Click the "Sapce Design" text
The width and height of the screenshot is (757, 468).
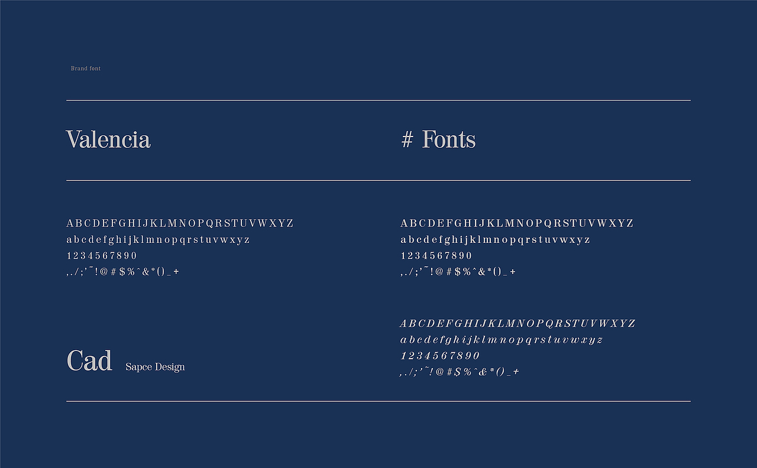coord(155,367)
